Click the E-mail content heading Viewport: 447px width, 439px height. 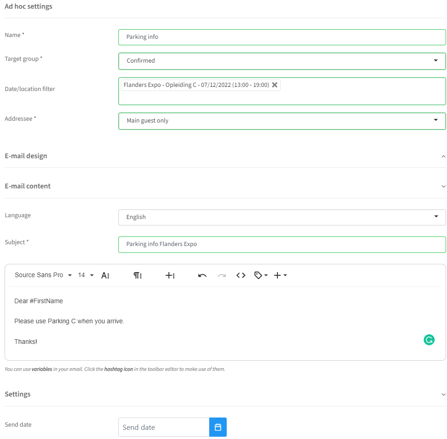click(x=28, y=186)
